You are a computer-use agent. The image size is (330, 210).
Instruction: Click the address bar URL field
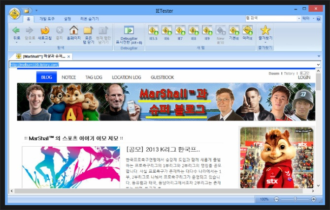[162, 65]
